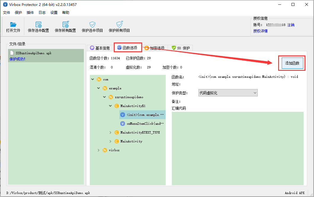The width and height of the screenshot is (314, 197).
Task: Switch to the 加密选项 tab
Action: coord(154,48)
